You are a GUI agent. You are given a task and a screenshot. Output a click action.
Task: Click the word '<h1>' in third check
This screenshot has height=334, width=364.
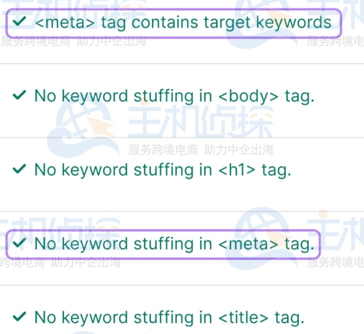[x=237, y=170]
